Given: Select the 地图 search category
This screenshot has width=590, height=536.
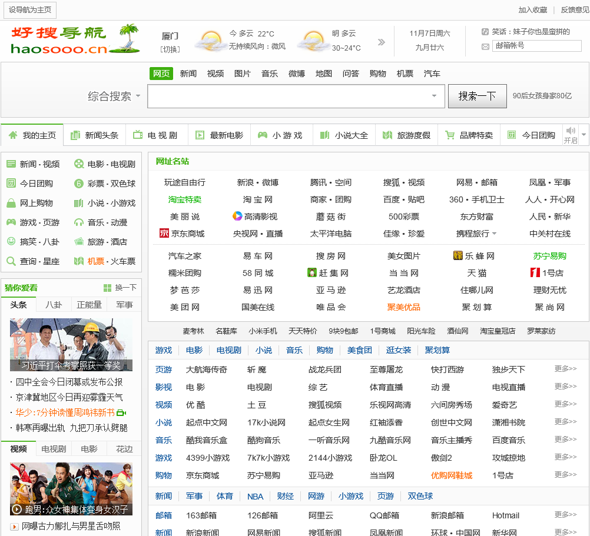Looking at the screenshot, I should (324, 74).
